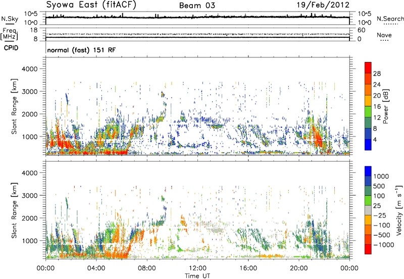Select the 500 value on Velocity colorbar
Screen dimensions: 404x279
[x=379, y=186]
